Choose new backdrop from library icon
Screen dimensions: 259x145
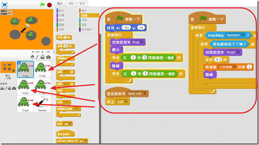[2, 88]
